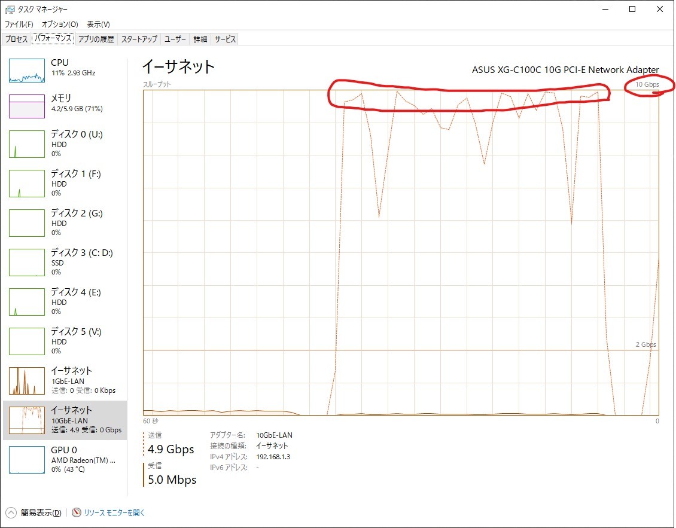Screen dimensions: 676x528
Task: Switch to the ユーザー tab
Action: [x=175, y=39]
